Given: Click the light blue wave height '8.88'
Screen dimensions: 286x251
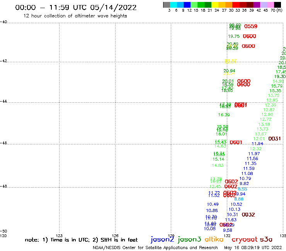Looking at the screenshot, I should [x=239, y=199].
